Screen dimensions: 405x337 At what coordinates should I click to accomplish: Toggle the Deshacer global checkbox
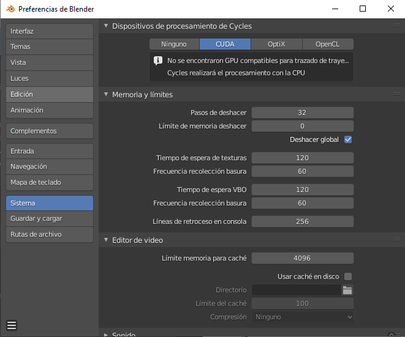pyautogui.click(x=348, y=139)
